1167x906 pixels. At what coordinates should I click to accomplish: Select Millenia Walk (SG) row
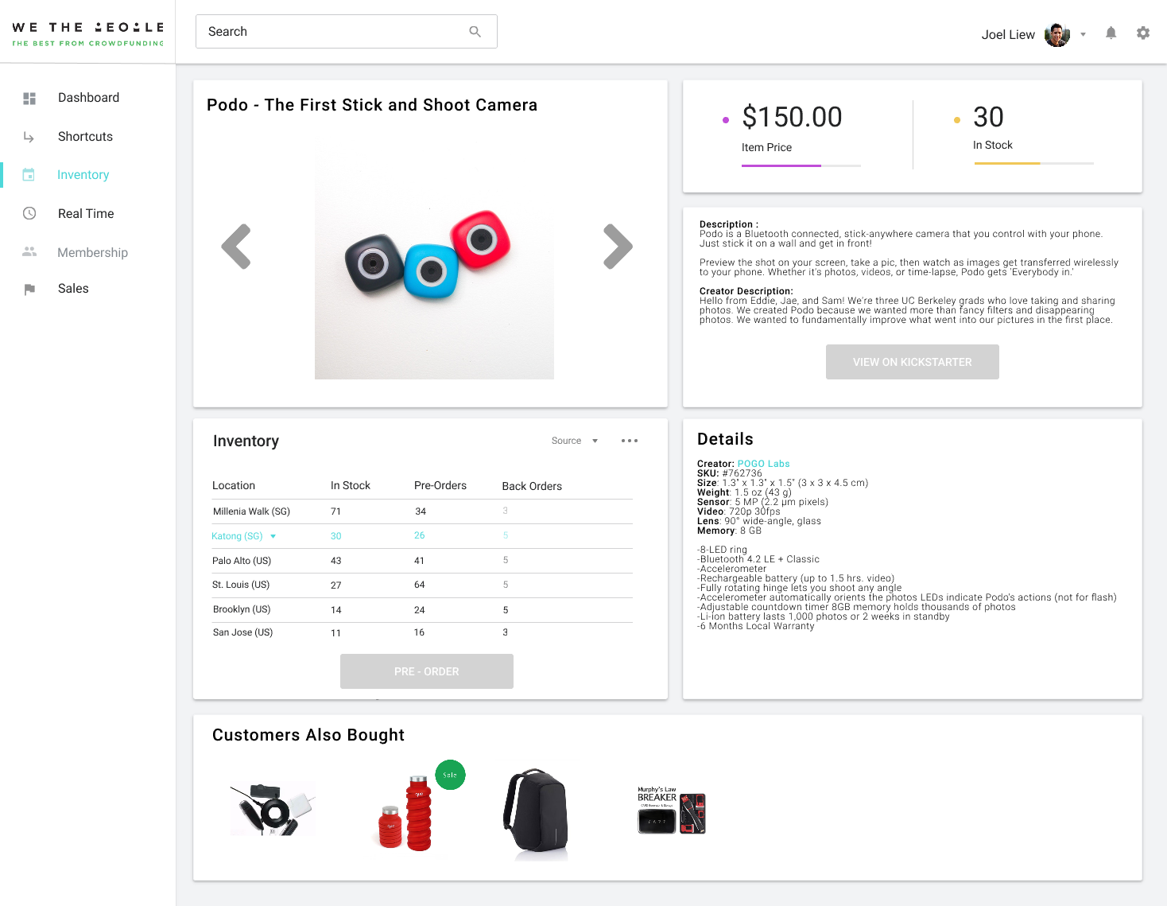coord(422,511)
